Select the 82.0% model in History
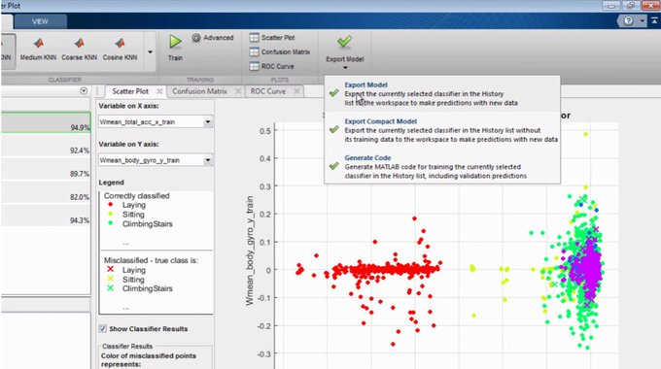The image size is (661, 369). (46, 193)
